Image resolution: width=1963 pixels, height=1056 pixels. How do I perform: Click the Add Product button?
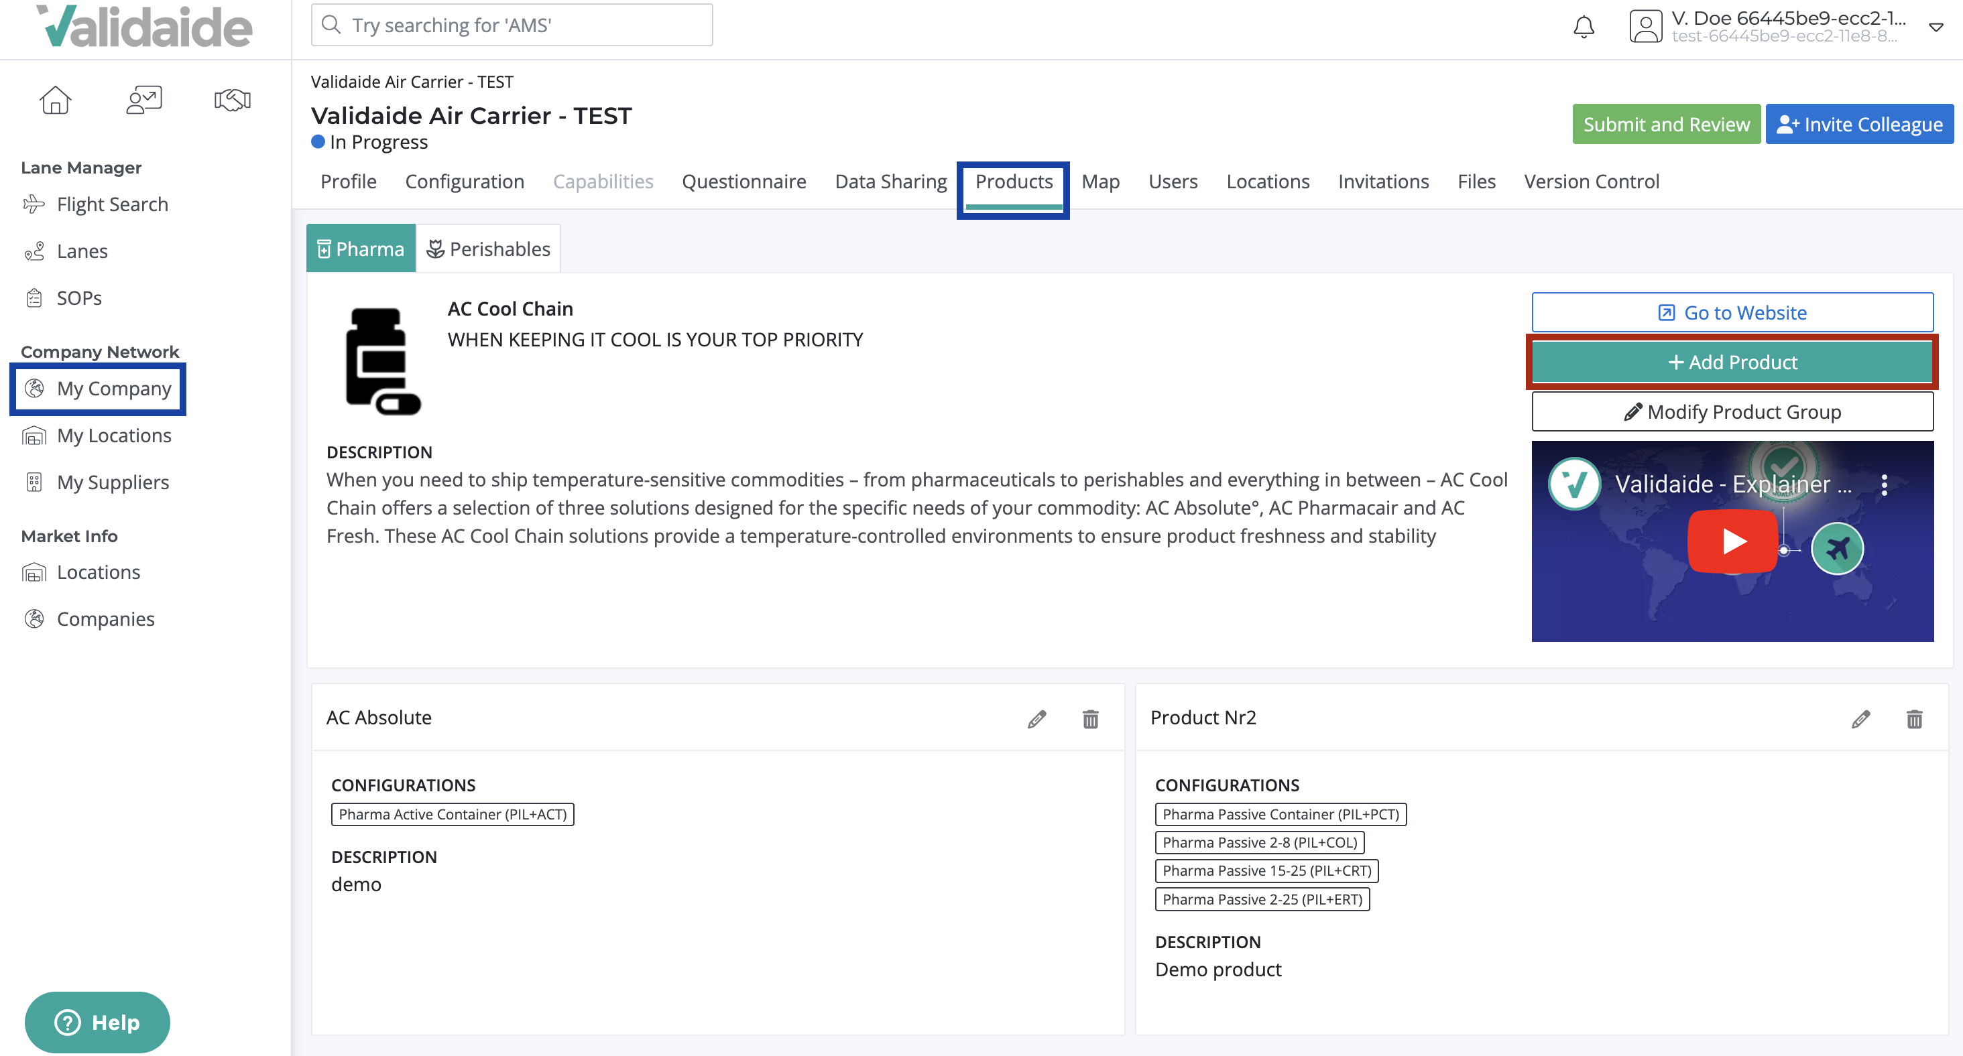1732,362
